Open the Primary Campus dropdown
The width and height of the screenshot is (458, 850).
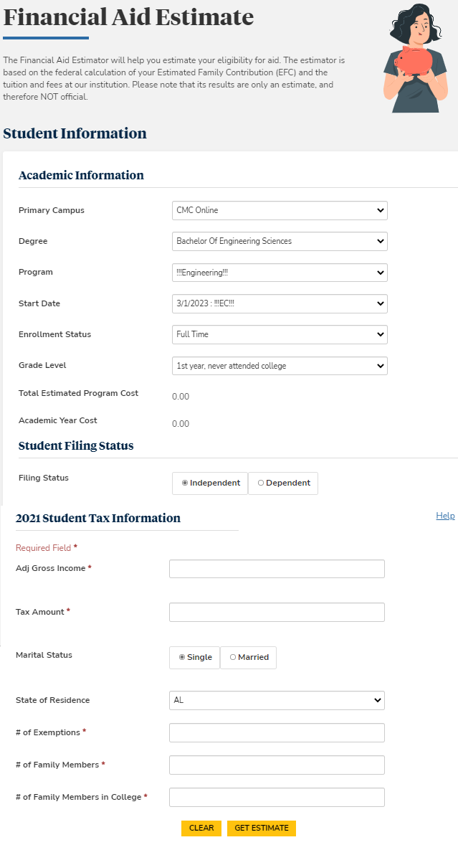pos(279,210)
